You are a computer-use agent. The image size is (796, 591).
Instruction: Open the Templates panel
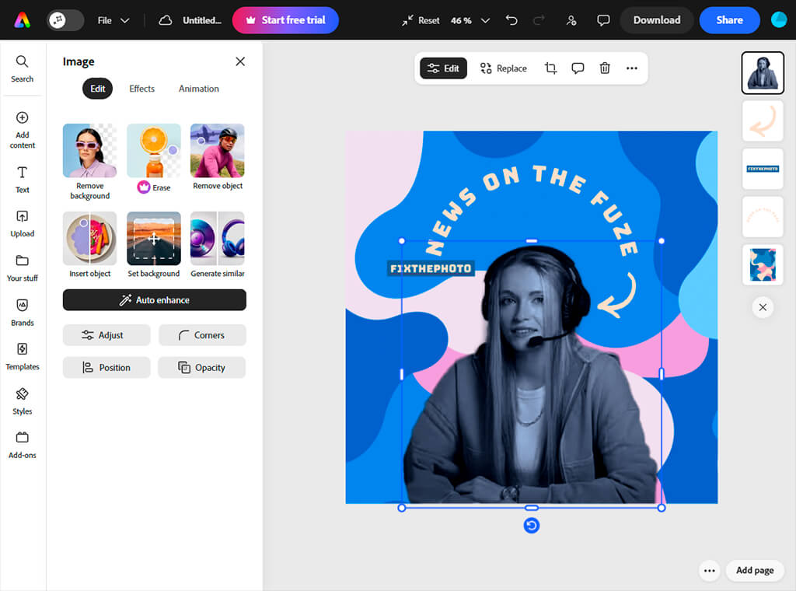tap(22, 356)
